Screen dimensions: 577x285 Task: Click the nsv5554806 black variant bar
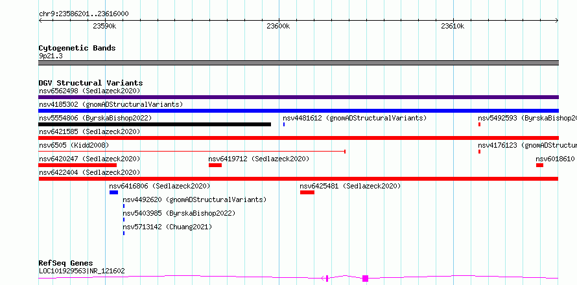point(154,124)
